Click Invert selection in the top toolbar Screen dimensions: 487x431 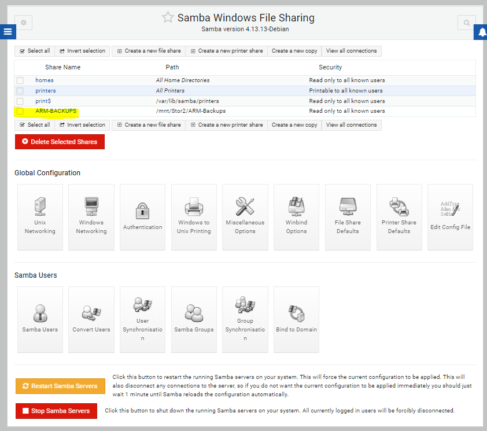(x=82, y=51)
